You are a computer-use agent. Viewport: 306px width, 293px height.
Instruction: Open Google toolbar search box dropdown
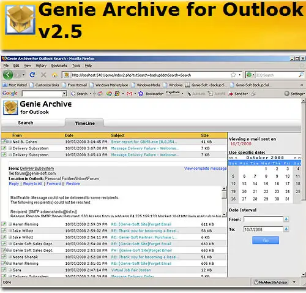(x=64, y=94)
